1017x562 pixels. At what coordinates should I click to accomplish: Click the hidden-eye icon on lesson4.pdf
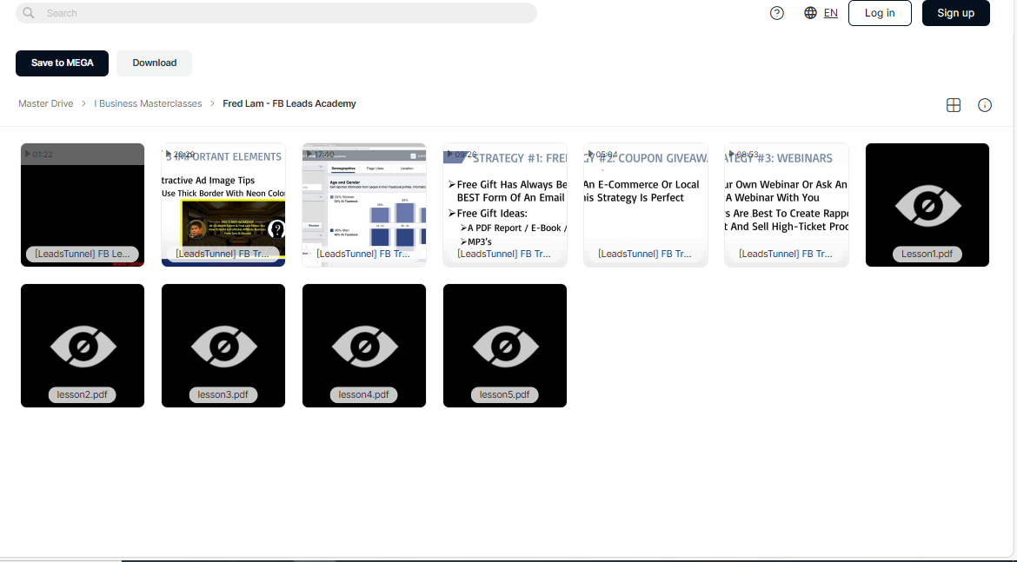(364, 347)
